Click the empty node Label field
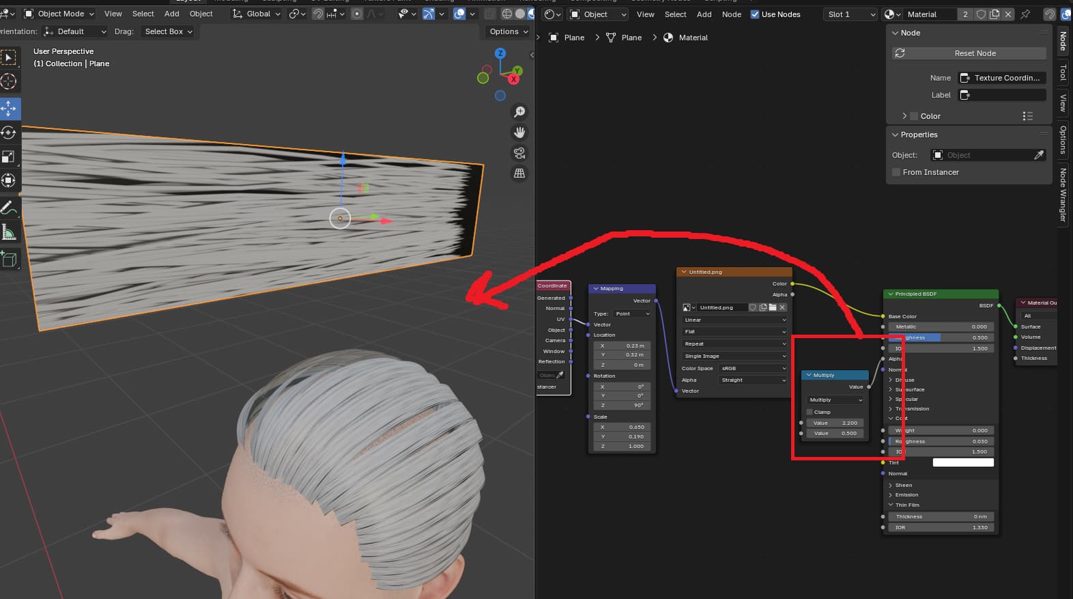This screenshot has height=599, width=1073. point(1002,95)
